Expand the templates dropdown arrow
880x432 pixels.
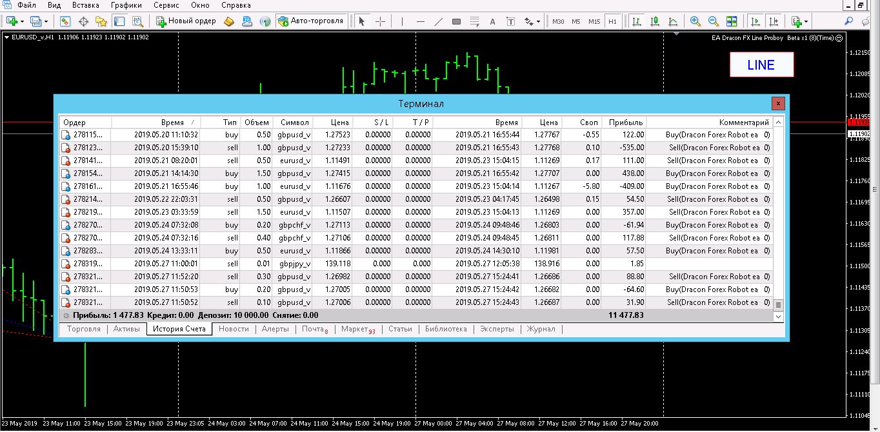(x=806, y=21)
